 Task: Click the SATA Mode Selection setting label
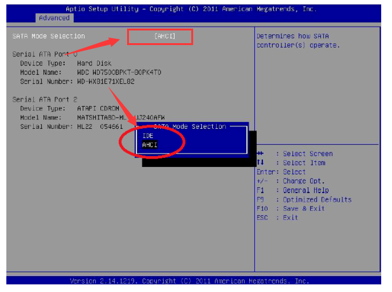click(48, 36)
